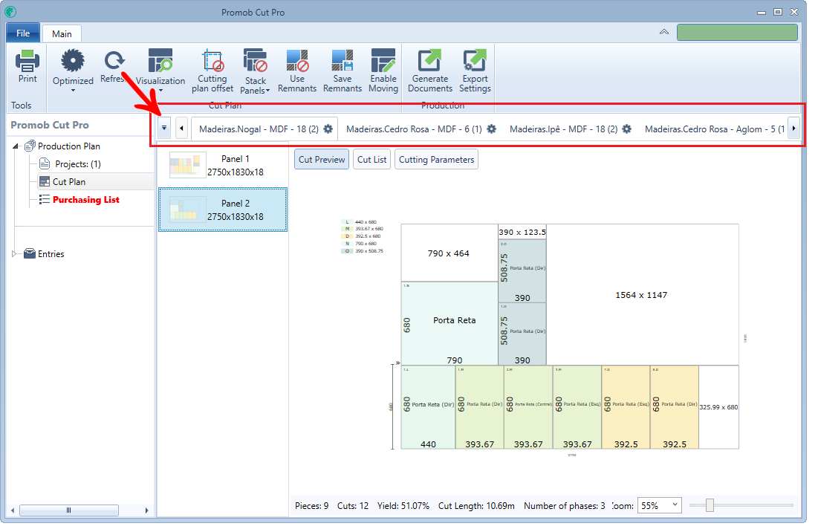Screen dimensions: 818x532
Task: Open the Optimized dropdown arrow
Action: (73, 91)
